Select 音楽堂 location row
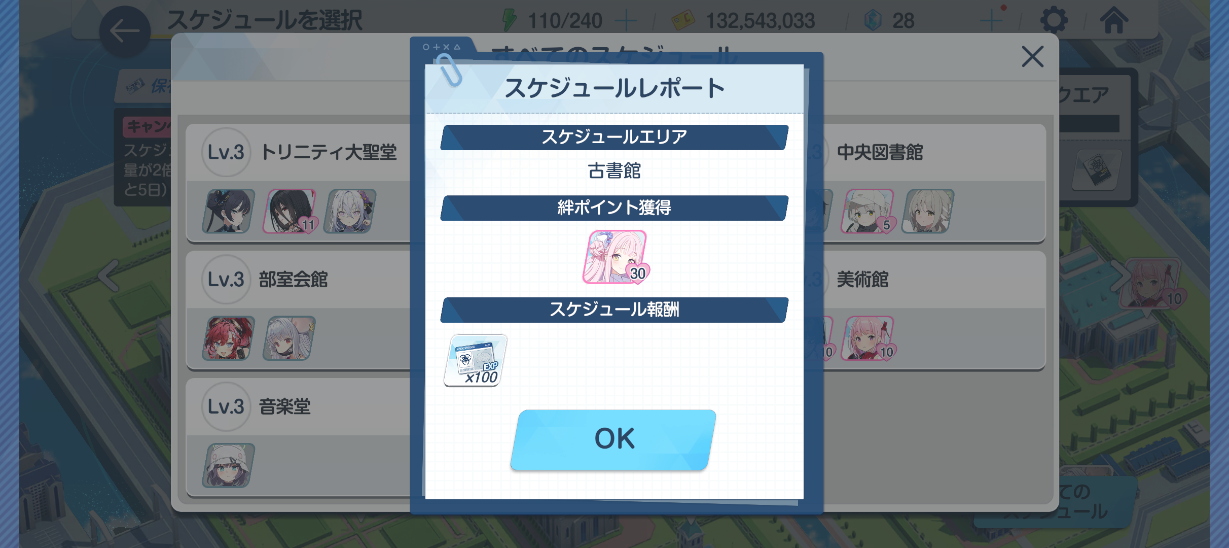Image resolution: width=1229 pixels, height=548 pixels. (299, 437)
